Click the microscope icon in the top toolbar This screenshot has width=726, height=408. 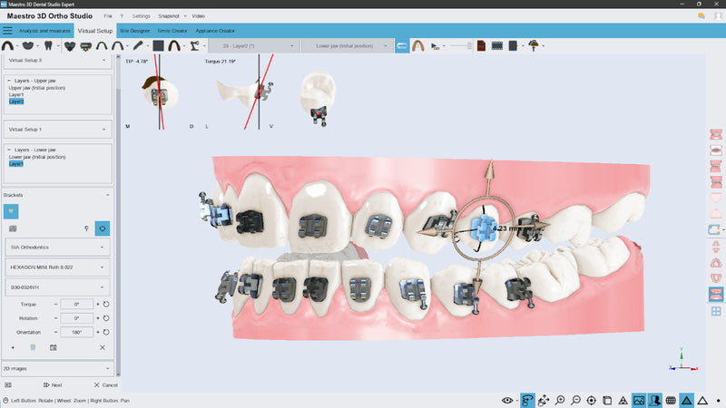coord(195,45)
